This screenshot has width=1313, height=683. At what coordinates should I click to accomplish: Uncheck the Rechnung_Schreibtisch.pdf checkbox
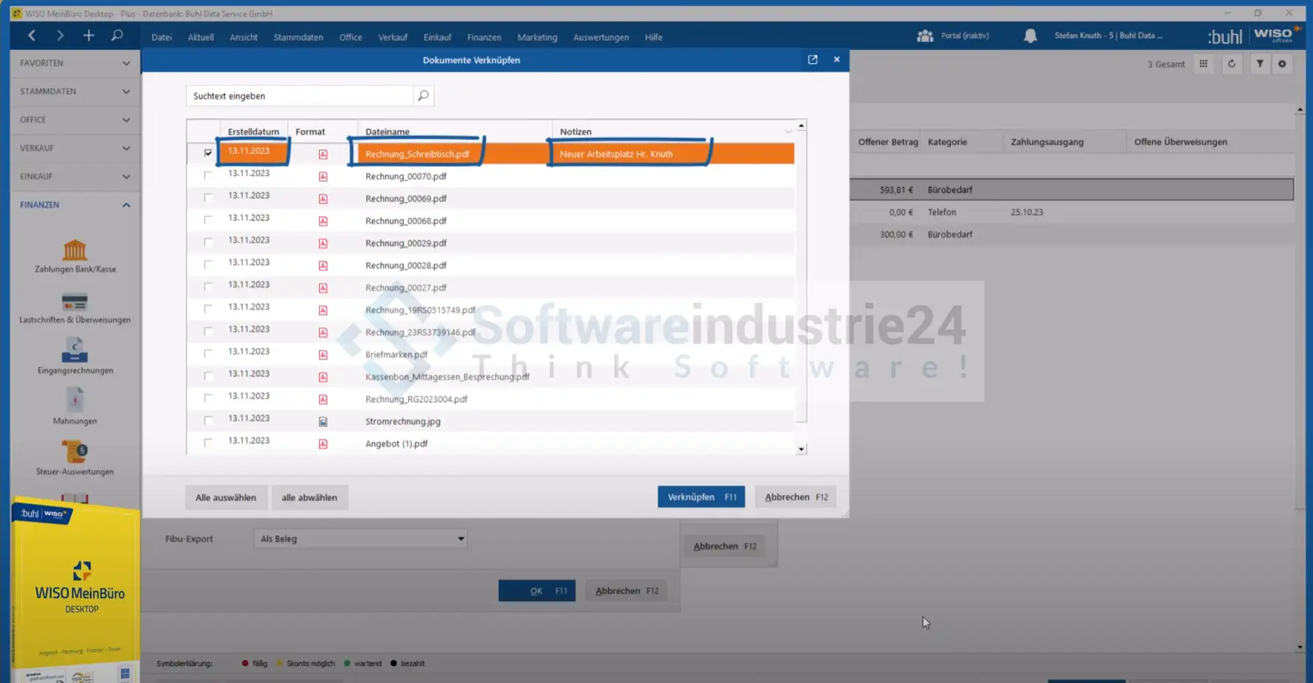(x=208, y=153)
